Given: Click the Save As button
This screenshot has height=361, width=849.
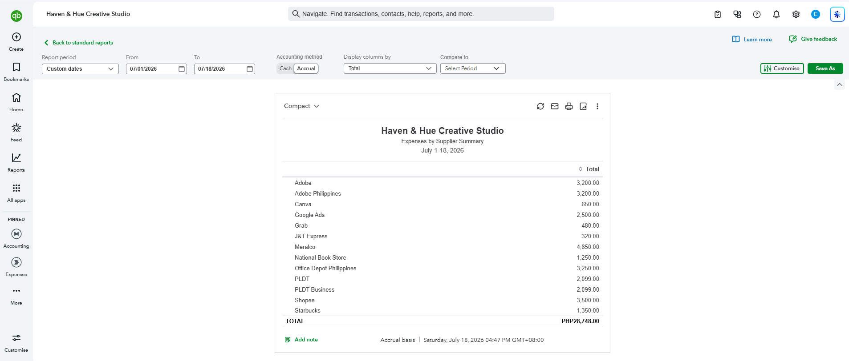Looking at the screenshot, I should 825,68.
